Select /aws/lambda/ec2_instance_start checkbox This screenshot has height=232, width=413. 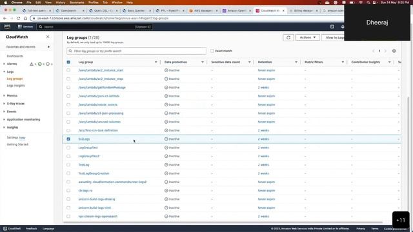(x=68, y=70)
